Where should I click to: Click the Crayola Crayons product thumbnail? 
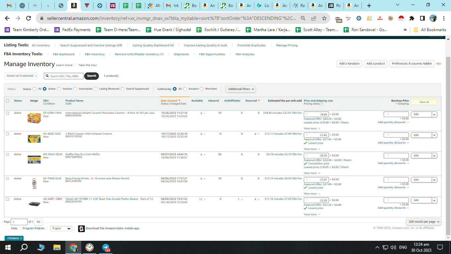click(x=34, y=139)
